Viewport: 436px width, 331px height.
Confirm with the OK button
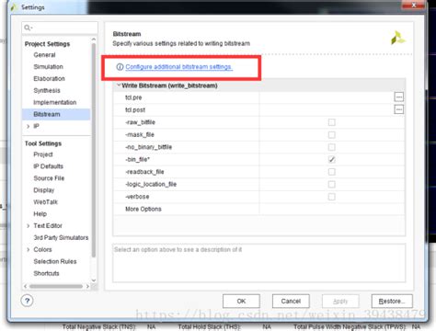point(241,301)
